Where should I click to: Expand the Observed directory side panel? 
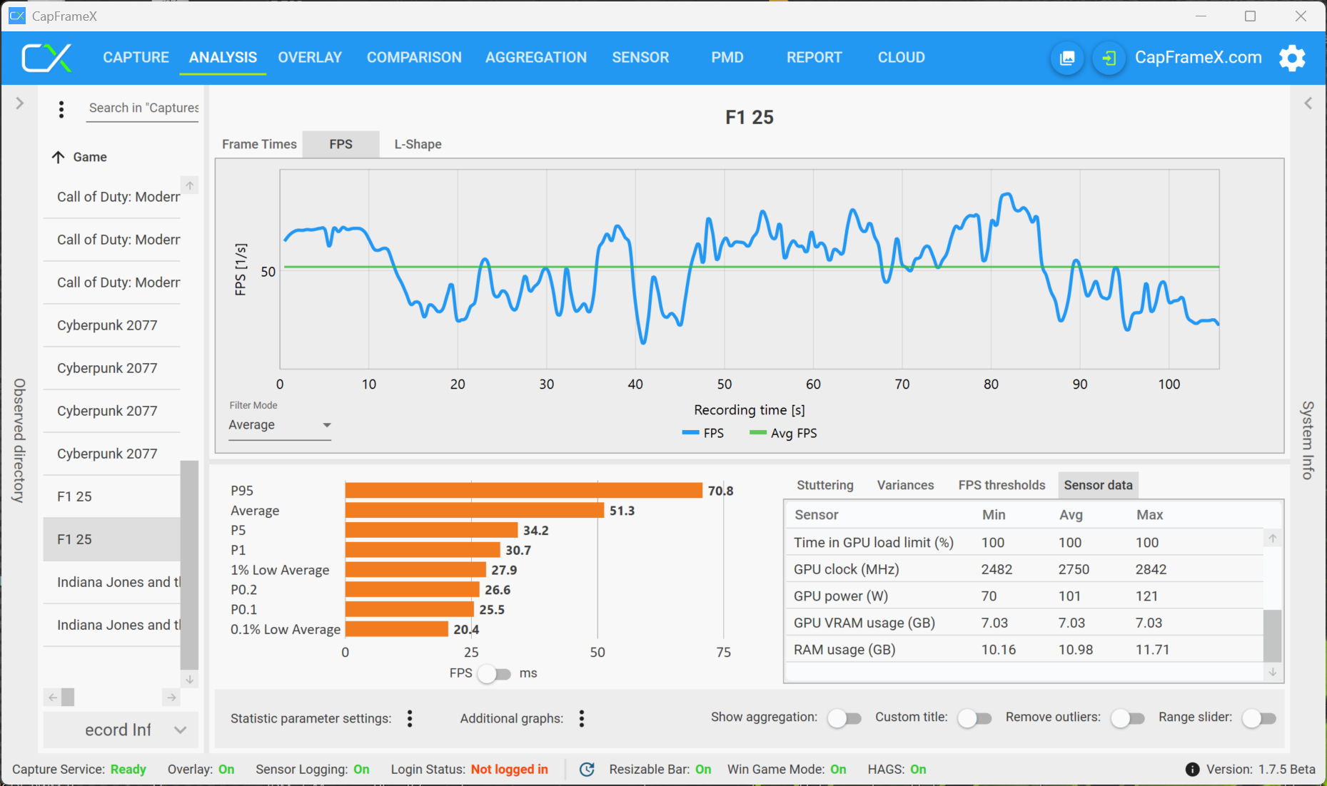[x=19, y=103]
